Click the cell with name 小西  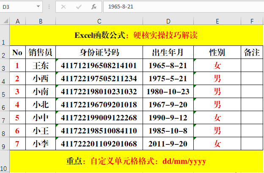coord(41,78)
